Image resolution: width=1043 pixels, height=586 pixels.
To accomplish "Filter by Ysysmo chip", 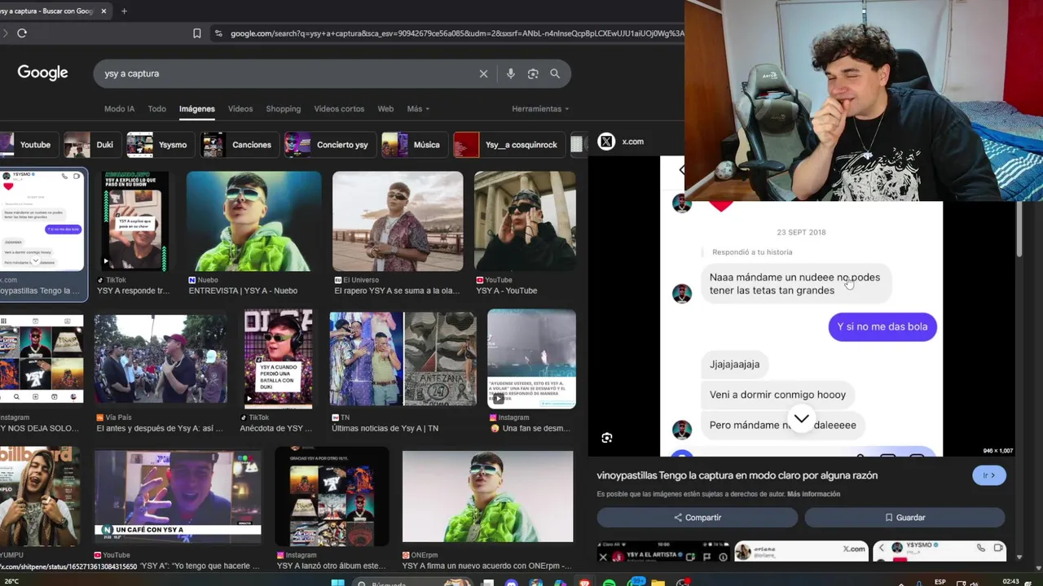I will [159, 145].
